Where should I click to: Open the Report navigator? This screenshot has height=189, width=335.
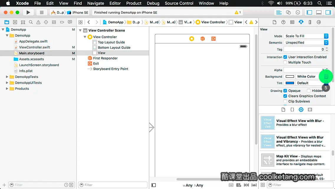click(70, 22)
